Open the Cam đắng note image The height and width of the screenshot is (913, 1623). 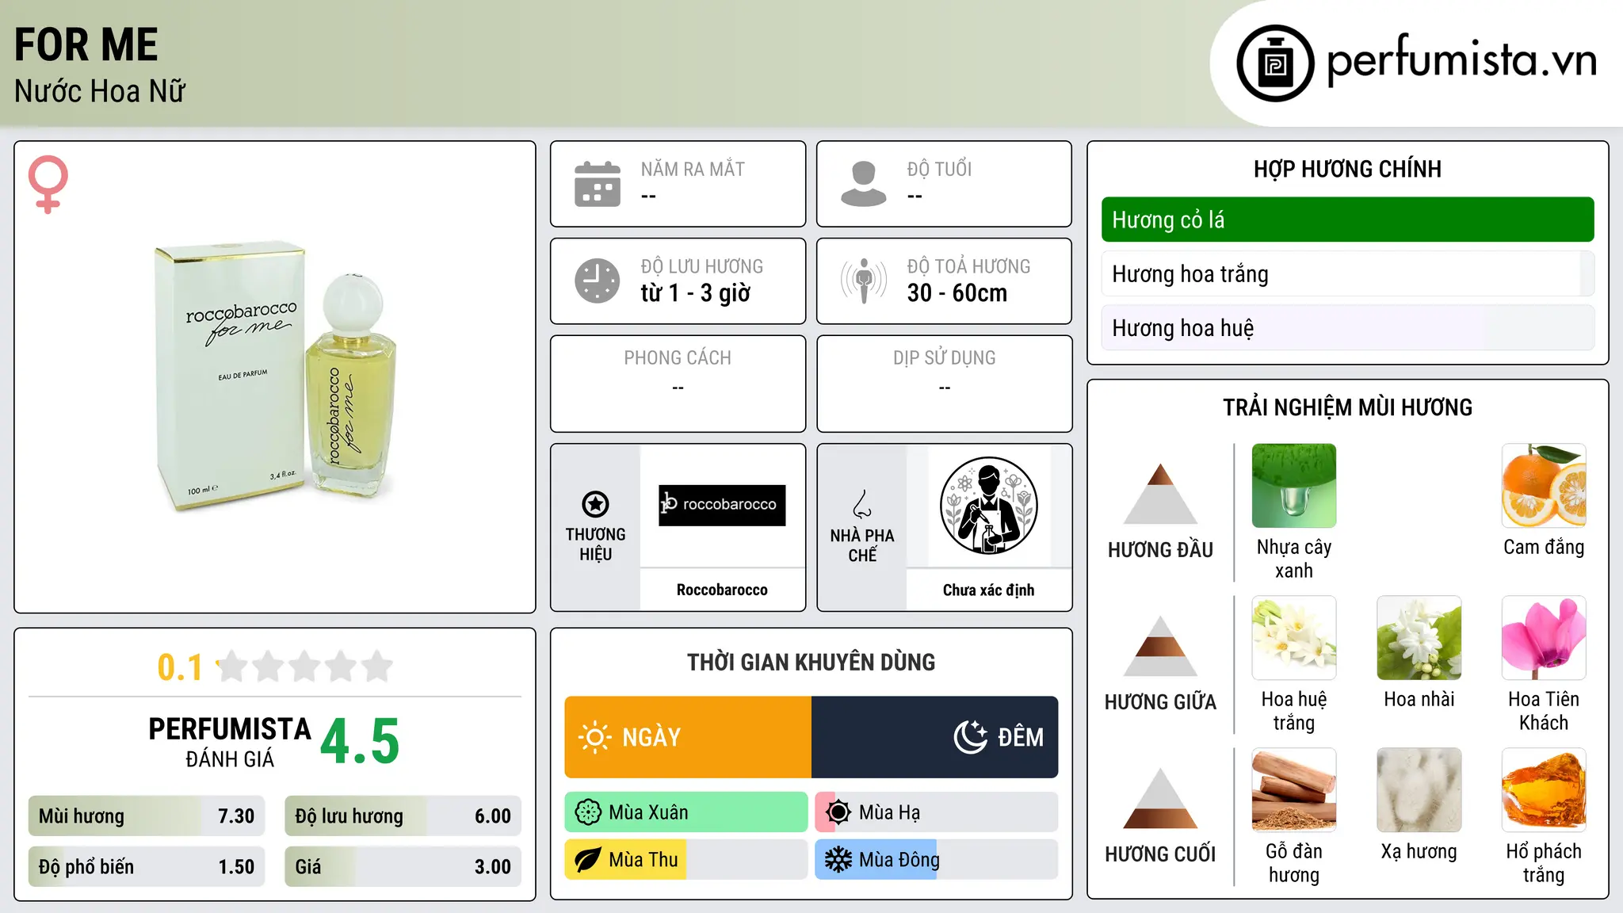(1544, 486)
